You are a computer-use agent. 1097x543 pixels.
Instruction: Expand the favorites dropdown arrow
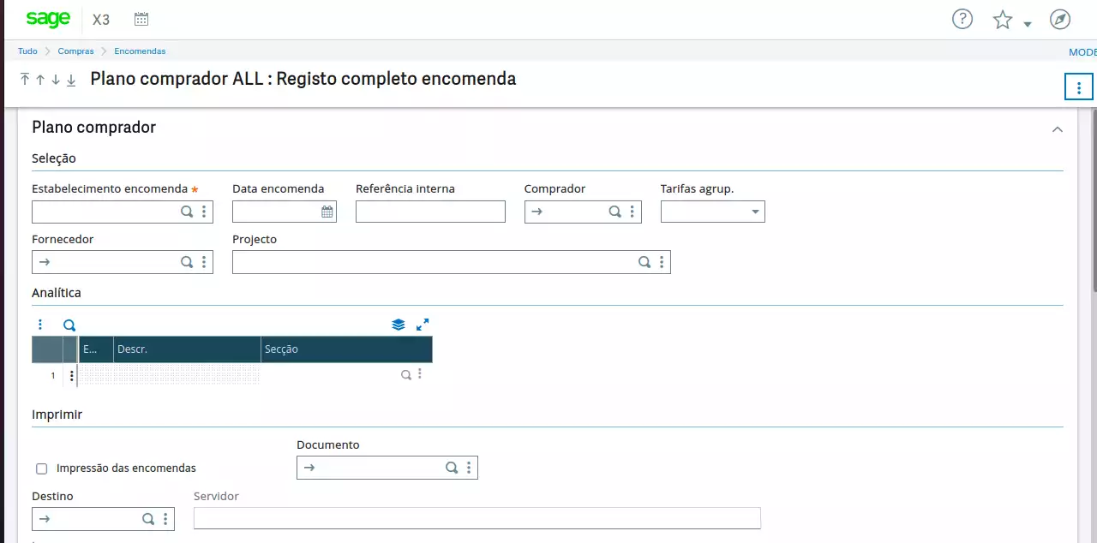[x=1028, y=24]
